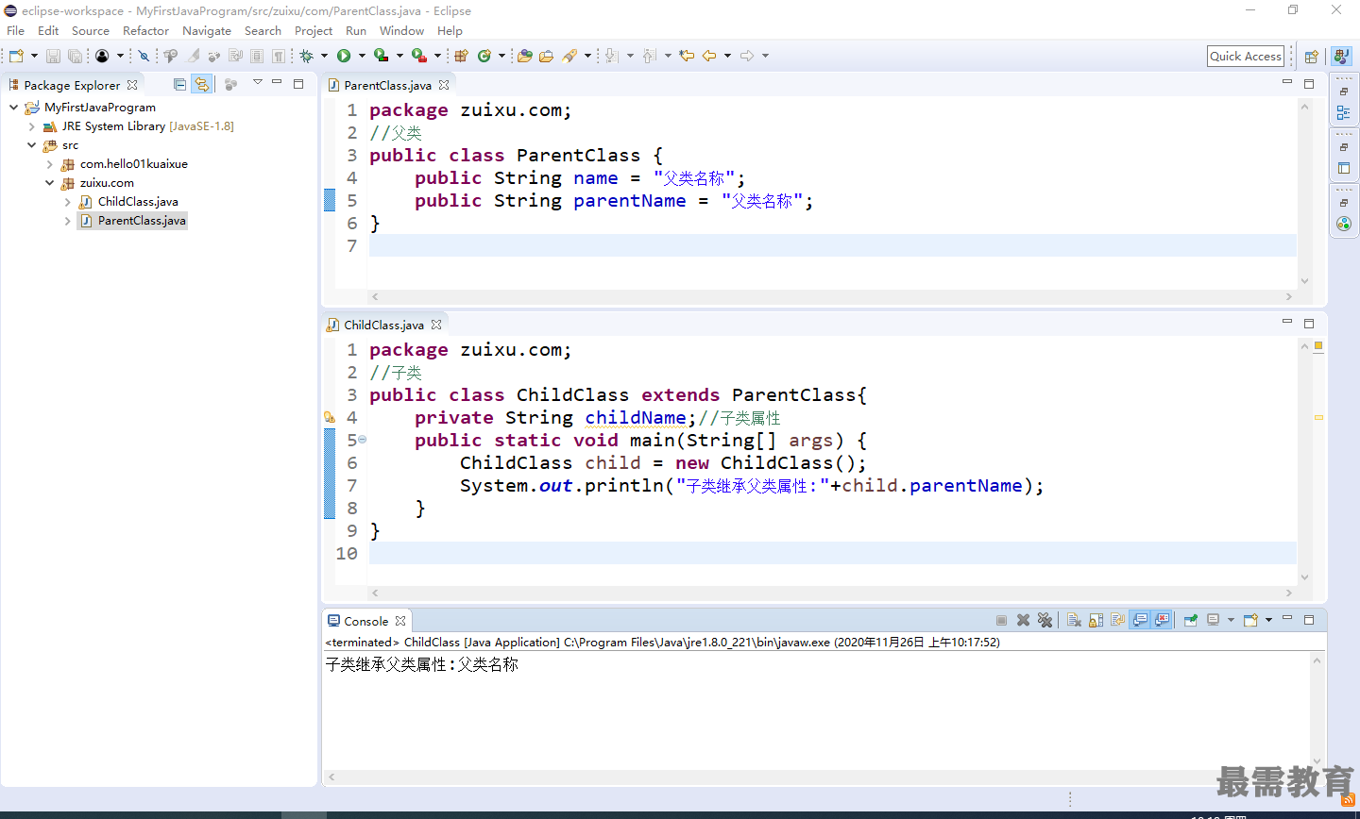This screenshot has width=1360, height=819.
Task: Click the Open Task folder icon
Action: (x=546, y=56)
